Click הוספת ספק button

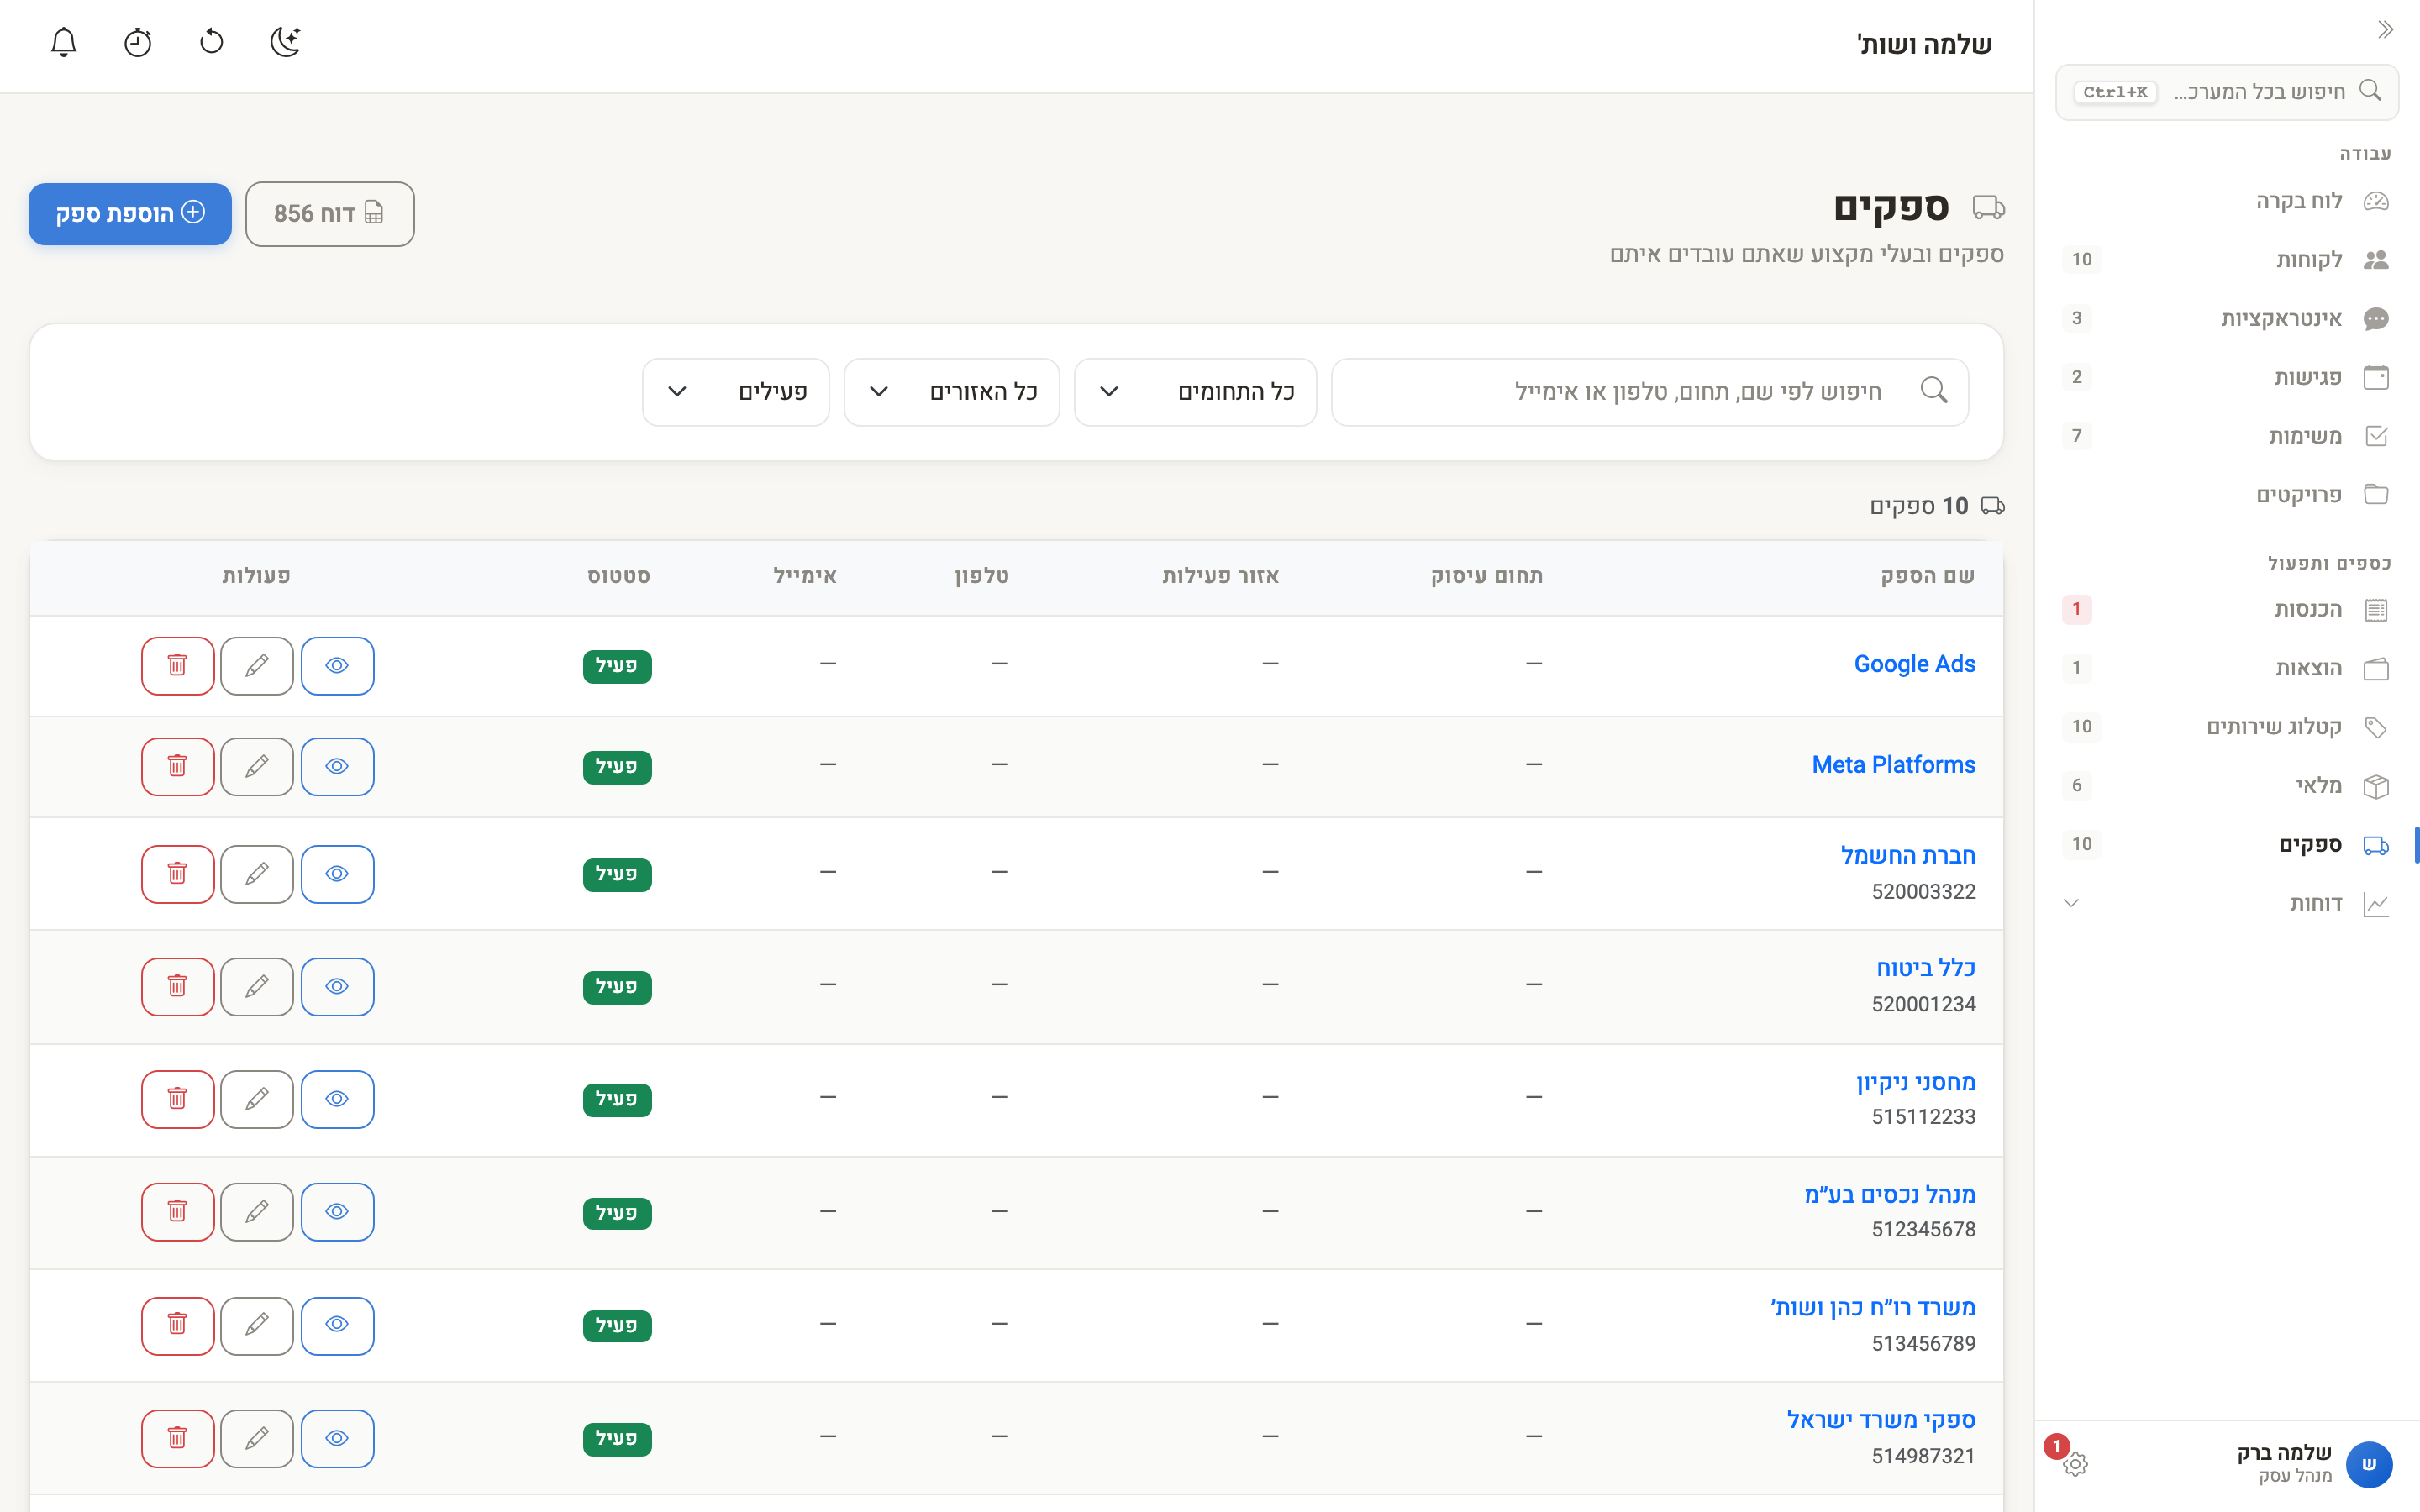[x=130, y=213]
